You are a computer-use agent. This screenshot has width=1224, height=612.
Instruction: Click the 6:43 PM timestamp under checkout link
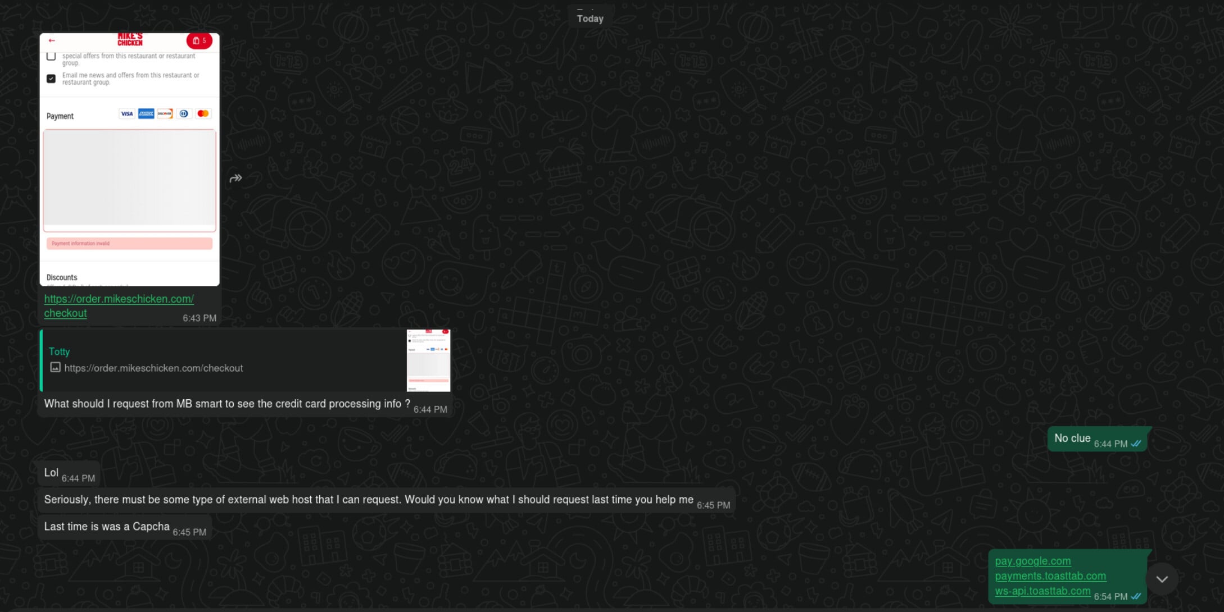click(200, 318)
